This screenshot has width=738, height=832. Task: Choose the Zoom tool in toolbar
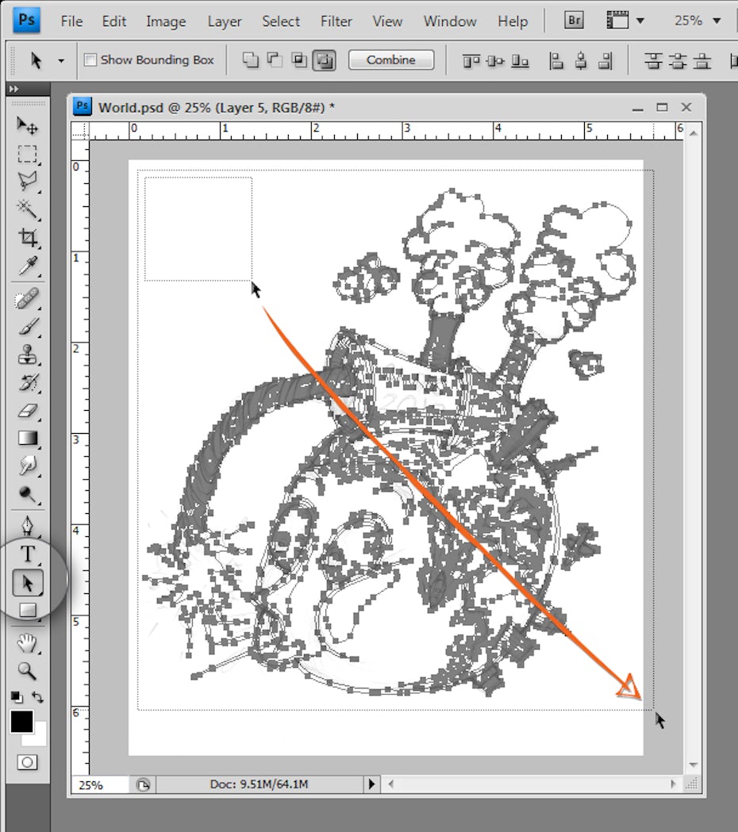click(x=28, y=671)
